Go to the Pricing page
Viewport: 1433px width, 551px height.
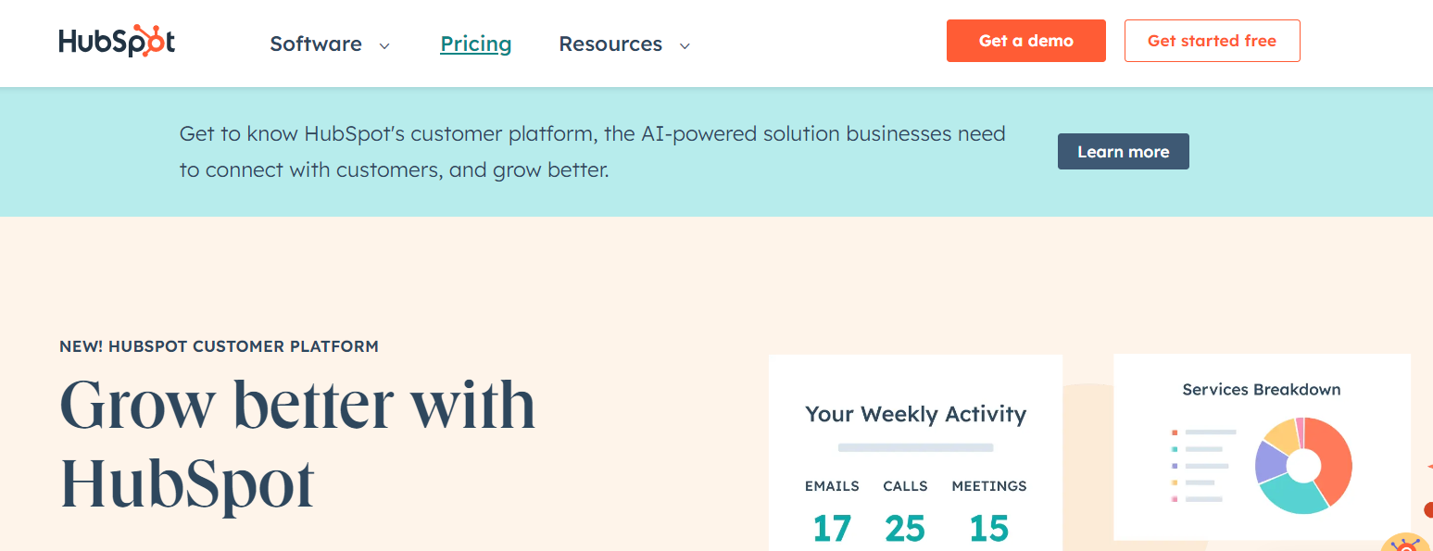point(476,44)
